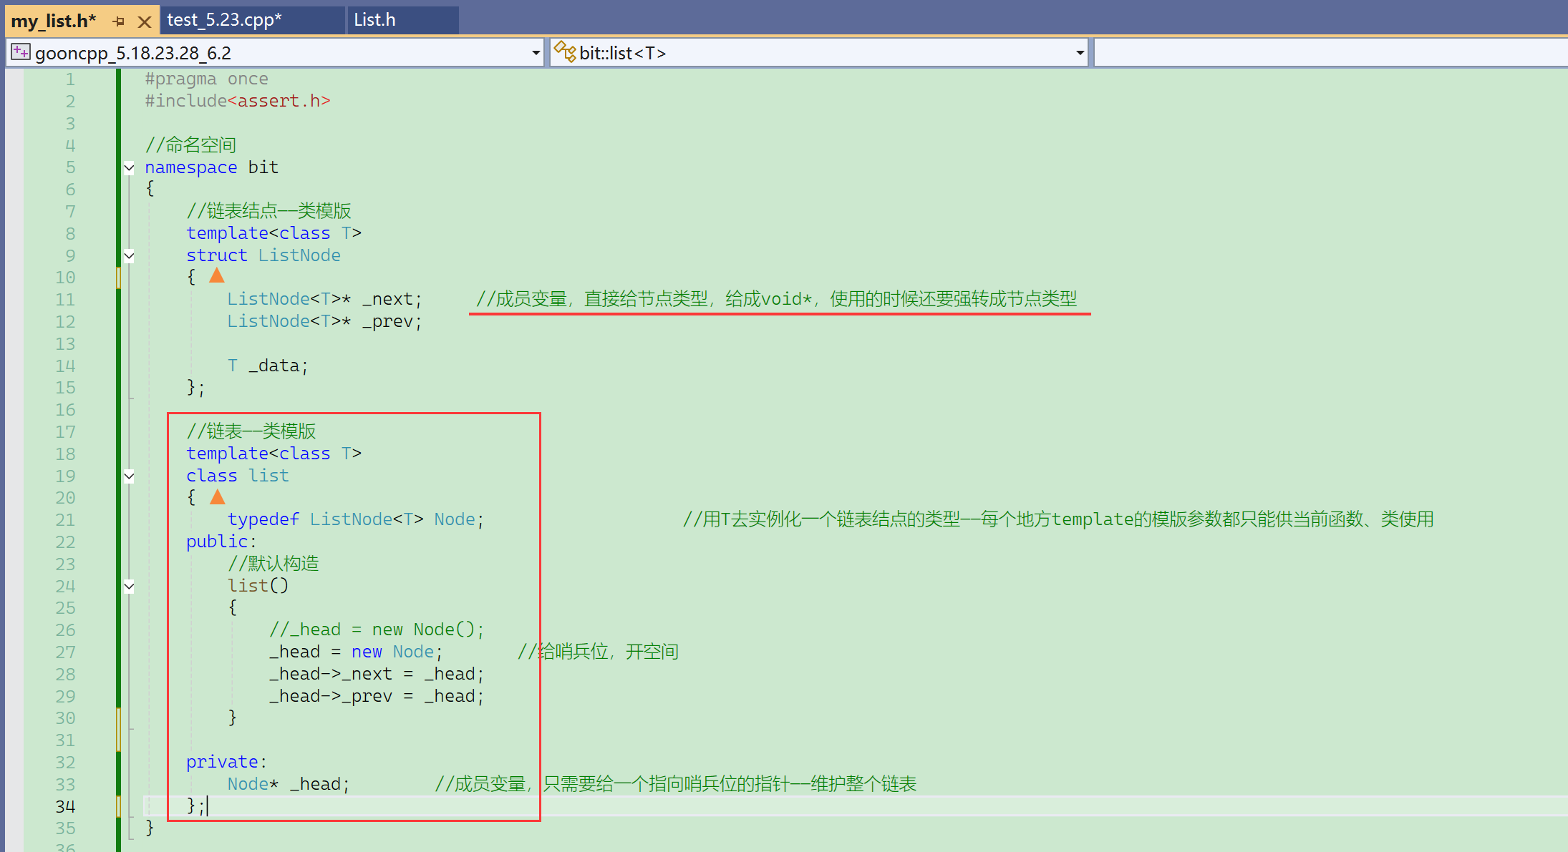Image resolution: width=1568 pixels, height=852 pixels.
Task: Switch to the test_5.23.cpp tab
Action: point(224,20)
